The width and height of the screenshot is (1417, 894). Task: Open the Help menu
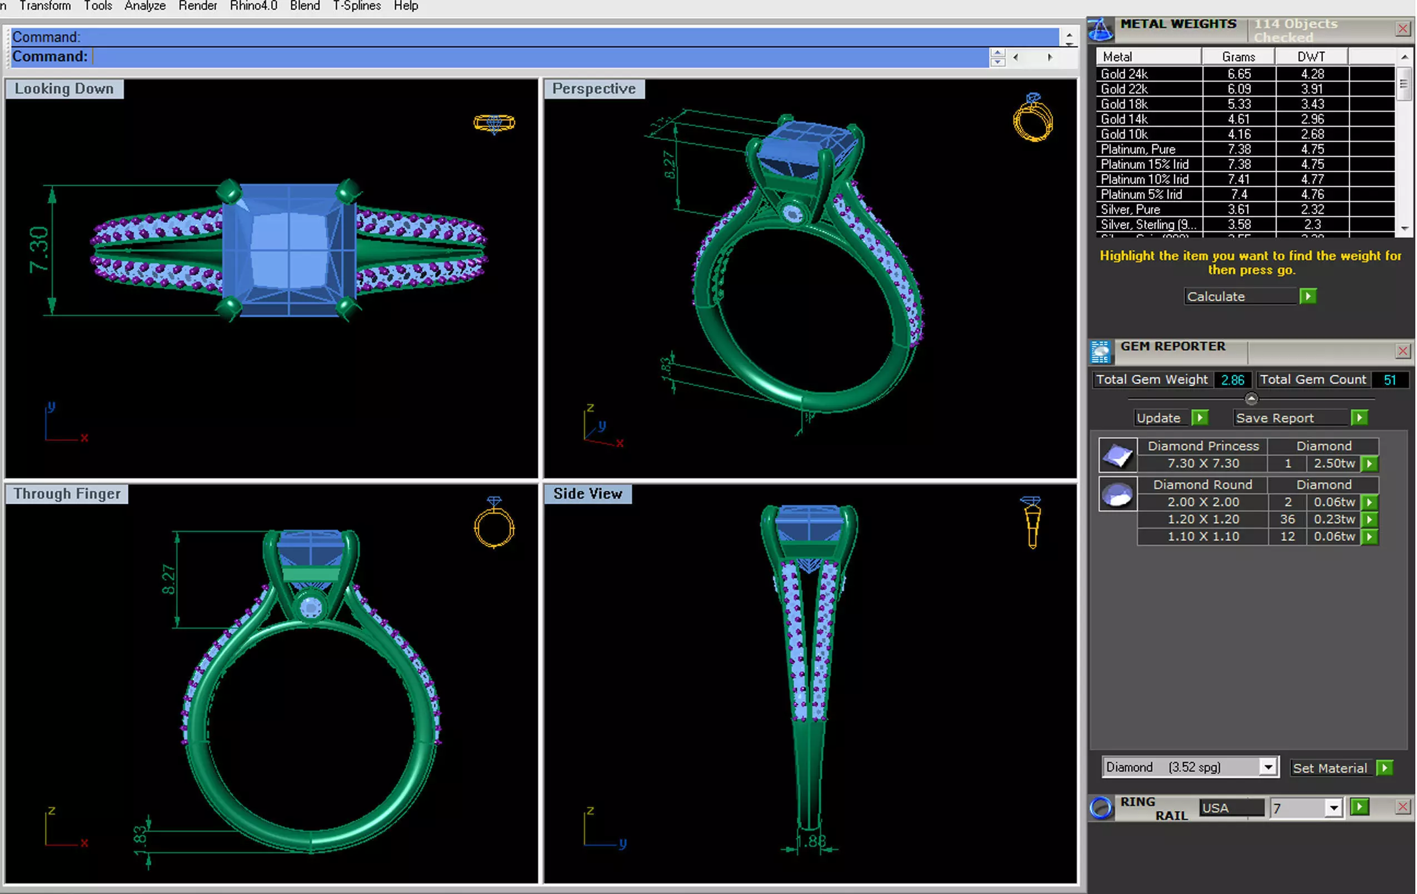point(406,6)
